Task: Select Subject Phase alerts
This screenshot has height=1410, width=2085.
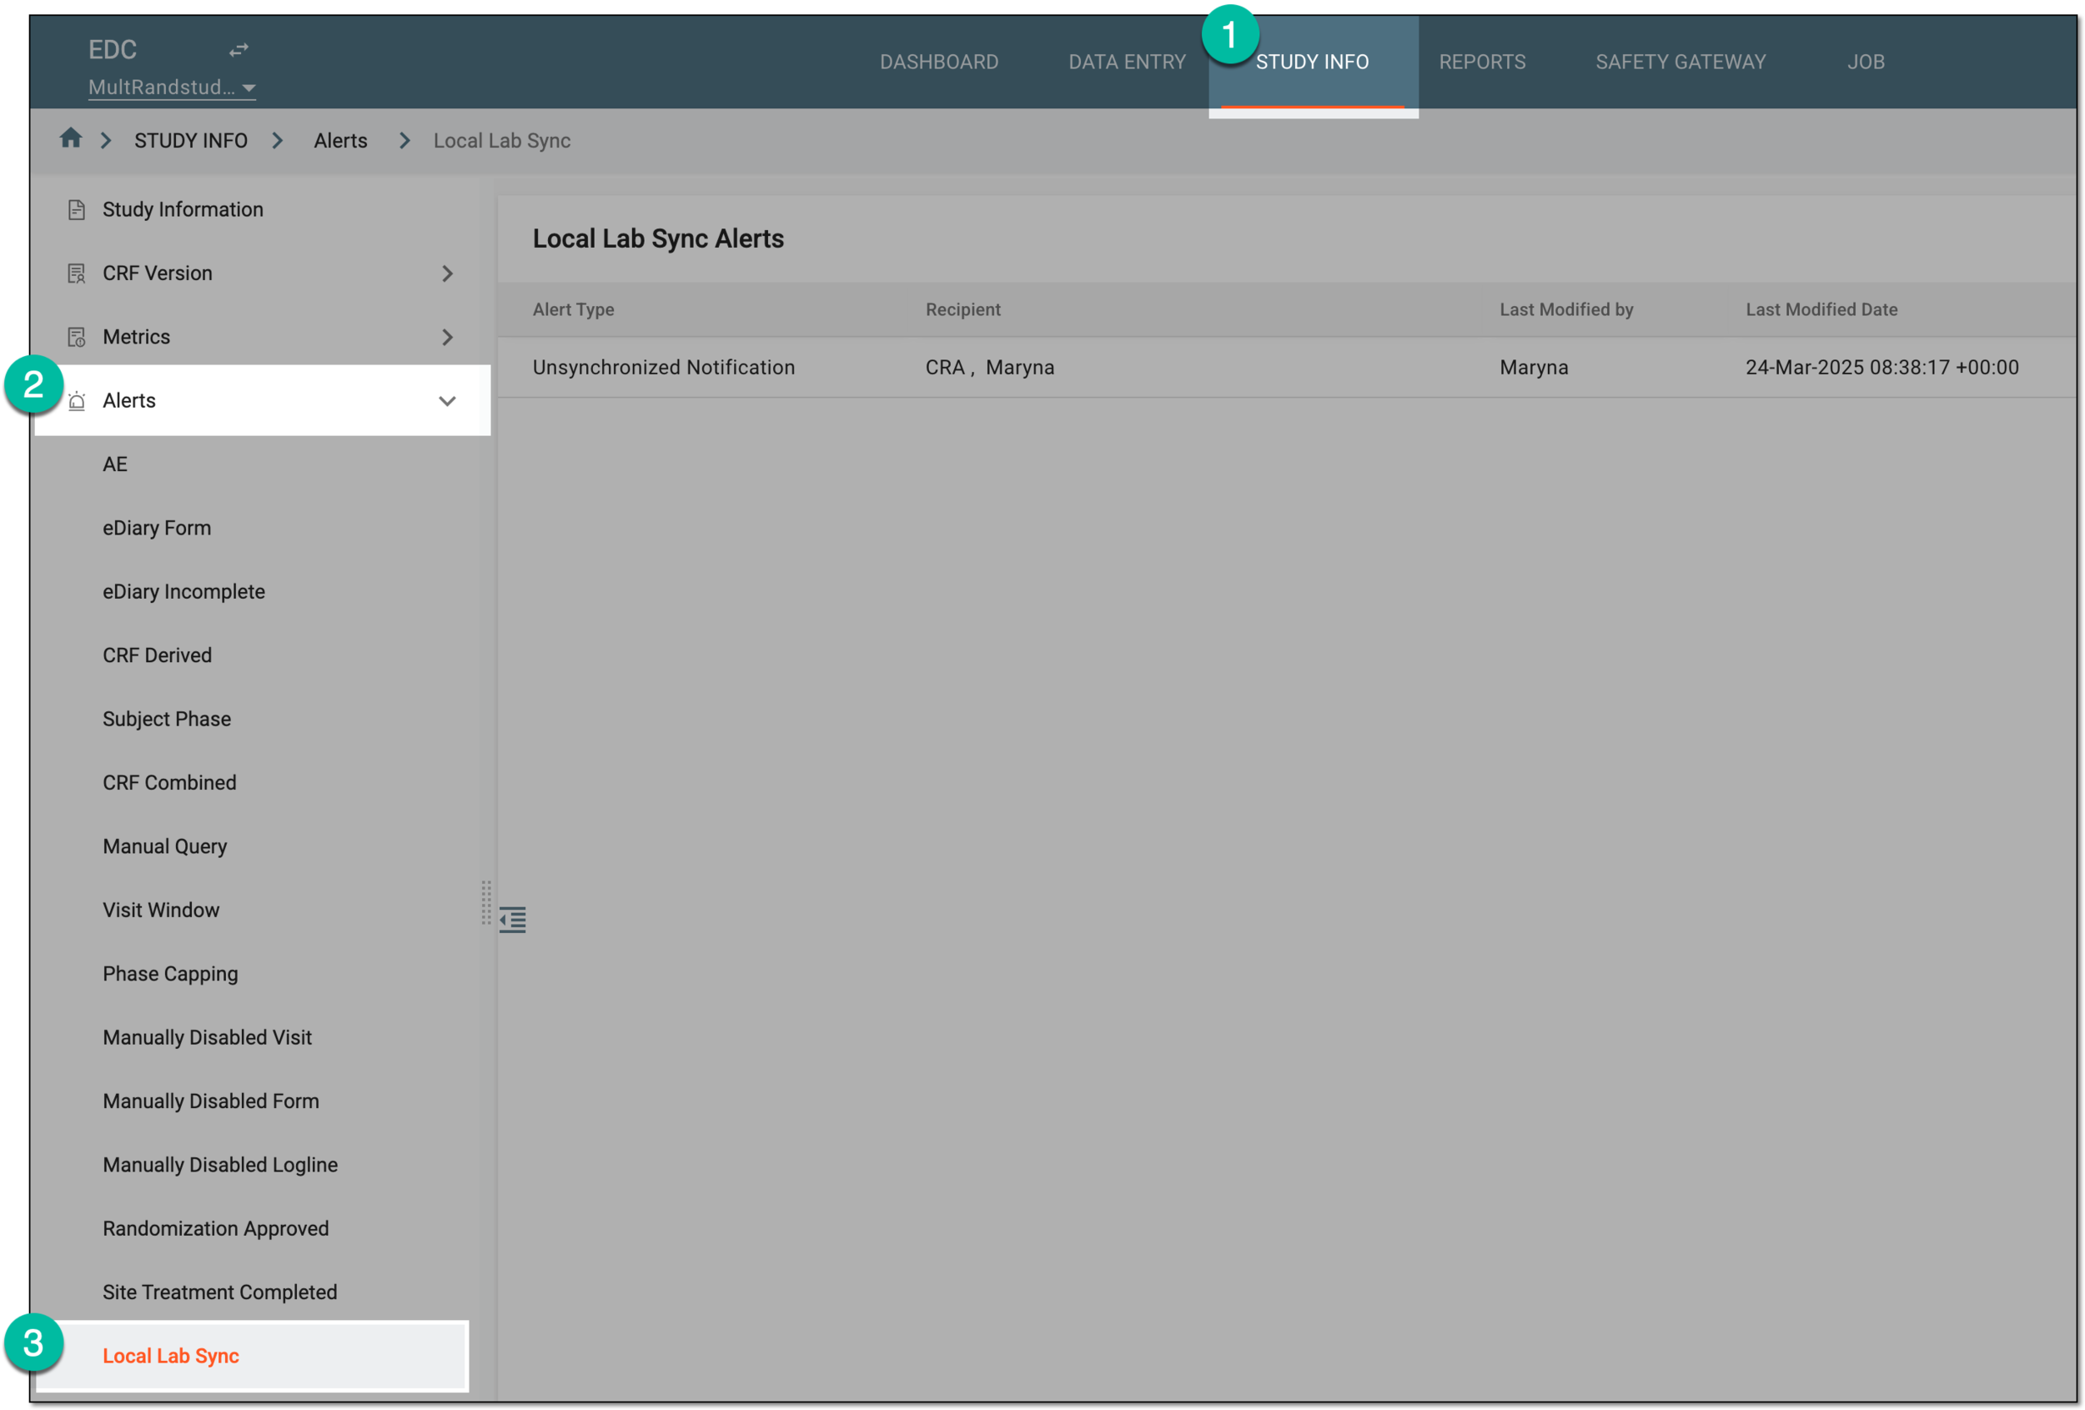Action: click(x=167, y=720)
